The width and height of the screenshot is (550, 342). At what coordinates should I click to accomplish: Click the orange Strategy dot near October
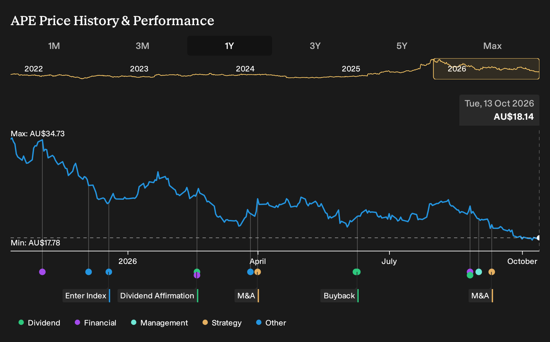(492, 272)
